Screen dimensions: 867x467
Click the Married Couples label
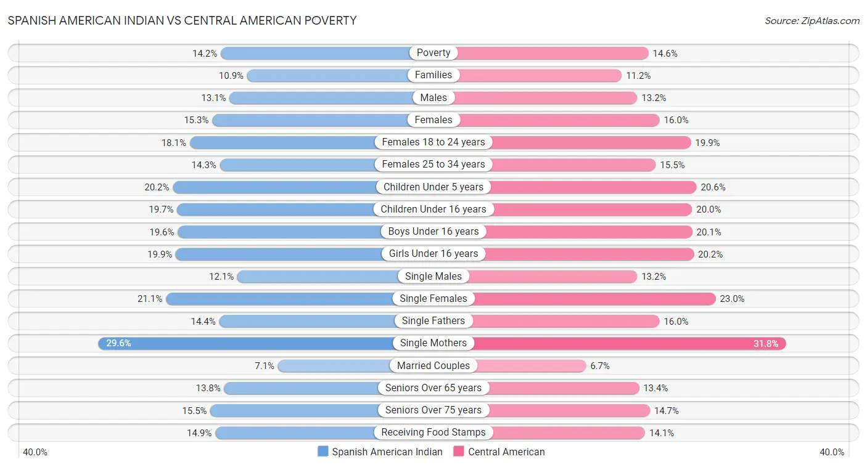pyautogui.click(x=434, y=365)
